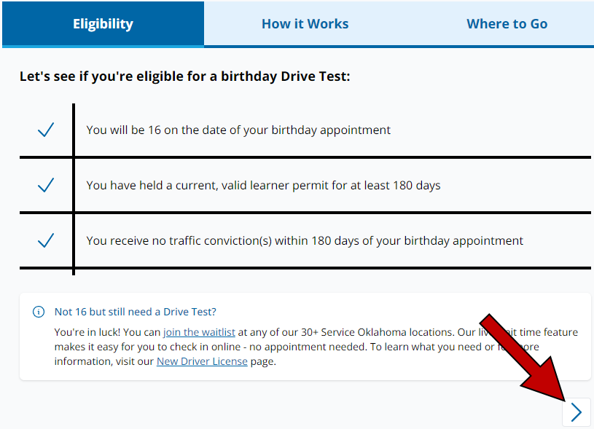Open the New Driver License page link
This screenshot has height=429, width=594.
[202, 361]
